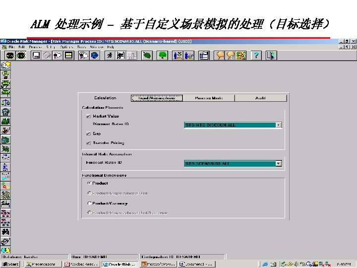Select the Product radio button

(x=89, y=183)
